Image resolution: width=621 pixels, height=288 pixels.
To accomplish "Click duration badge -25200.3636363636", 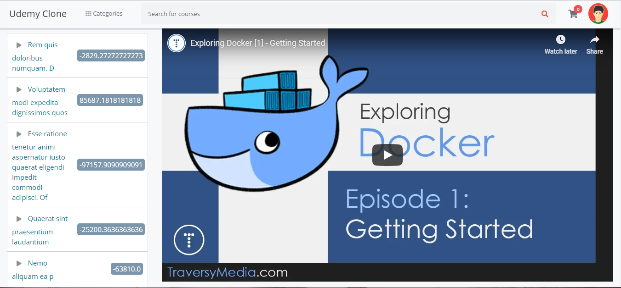I will [111, 229].
